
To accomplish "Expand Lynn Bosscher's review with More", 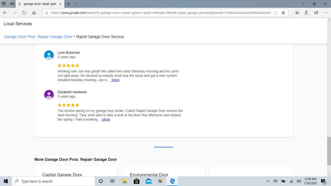I will (115, 80).
